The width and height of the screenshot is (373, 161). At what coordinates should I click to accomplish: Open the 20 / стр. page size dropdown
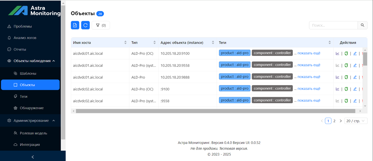coord(356,121)
